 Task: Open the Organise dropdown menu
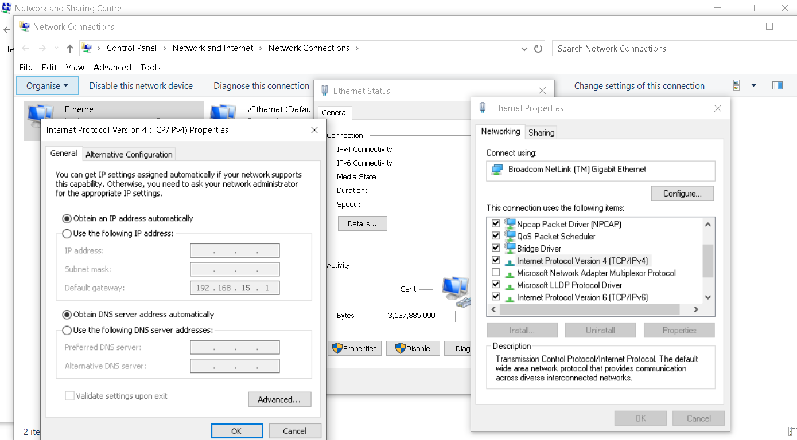[x=47, y=85]
